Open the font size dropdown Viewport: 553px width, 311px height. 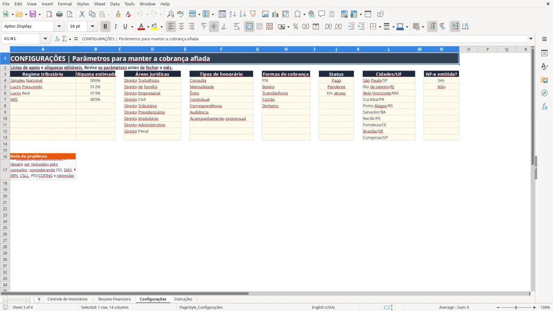pyautogui.click(x=92, y=26)
